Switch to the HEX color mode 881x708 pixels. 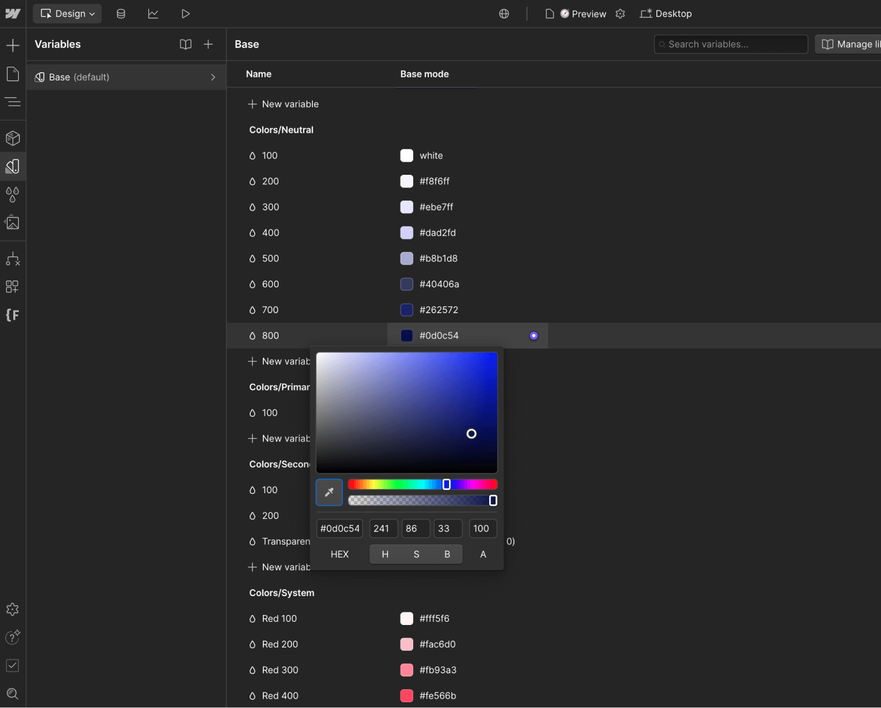tap(339, 554)
